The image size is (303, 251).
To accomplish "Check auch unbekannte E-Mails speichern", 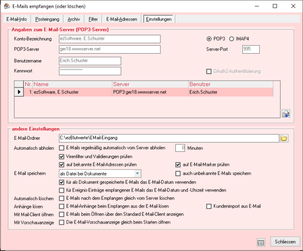I will 178,174.
